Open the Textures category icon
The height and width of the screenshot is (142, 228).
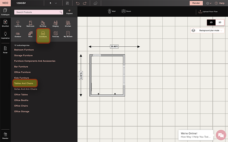[x=55, y=34]
